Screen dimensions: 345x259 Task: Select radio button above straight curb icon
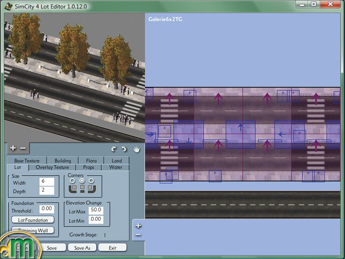(82, 181)
